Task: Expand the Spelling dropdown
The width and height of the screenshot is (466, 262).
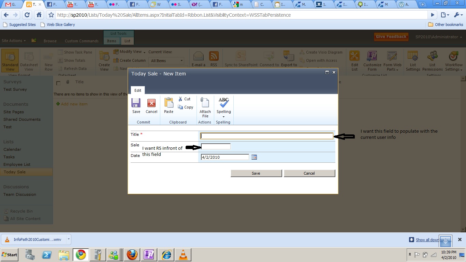Action: pos(223,117)
